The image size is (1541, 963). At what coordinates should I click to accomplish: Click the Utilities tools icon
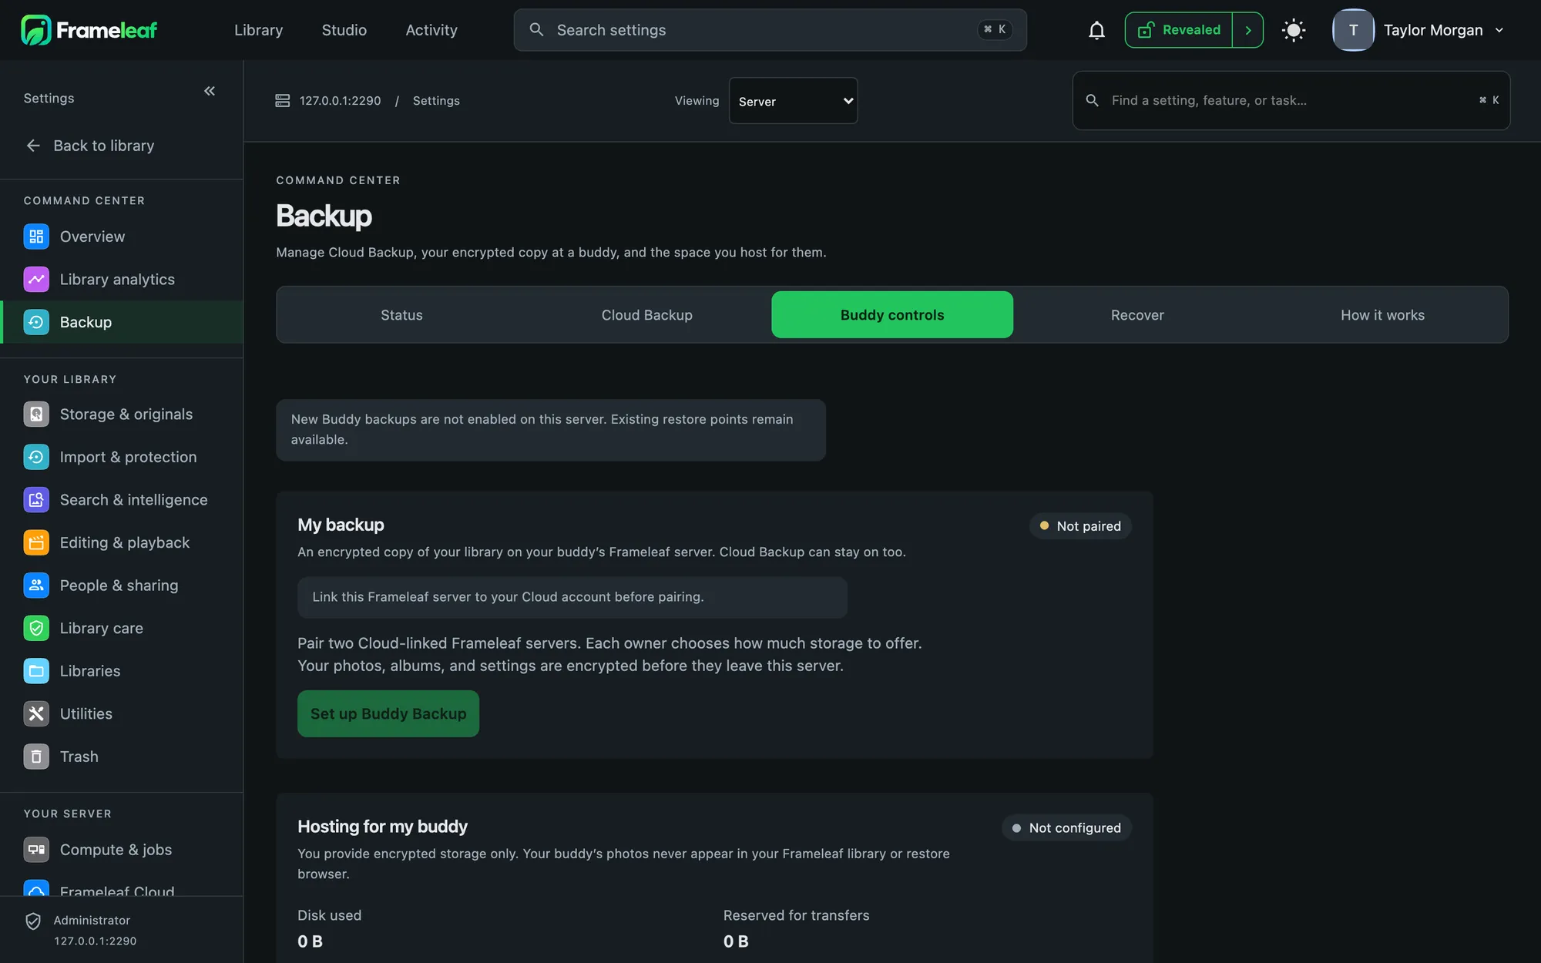36,714
